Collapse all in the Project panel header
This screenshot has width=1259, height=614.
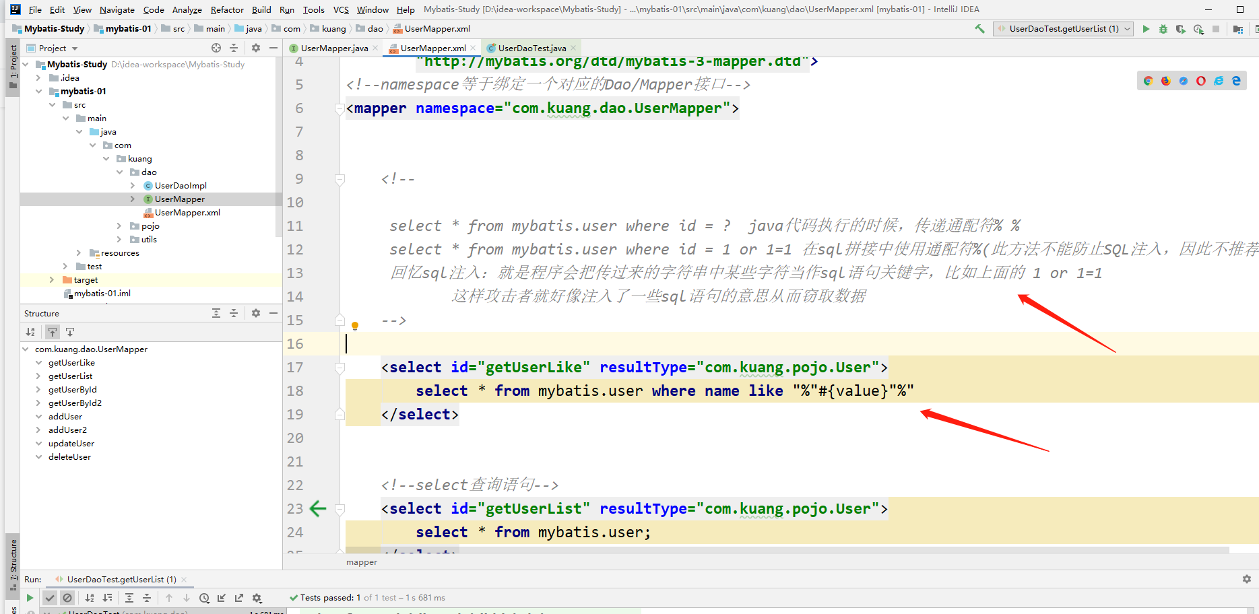click(234, 48)
